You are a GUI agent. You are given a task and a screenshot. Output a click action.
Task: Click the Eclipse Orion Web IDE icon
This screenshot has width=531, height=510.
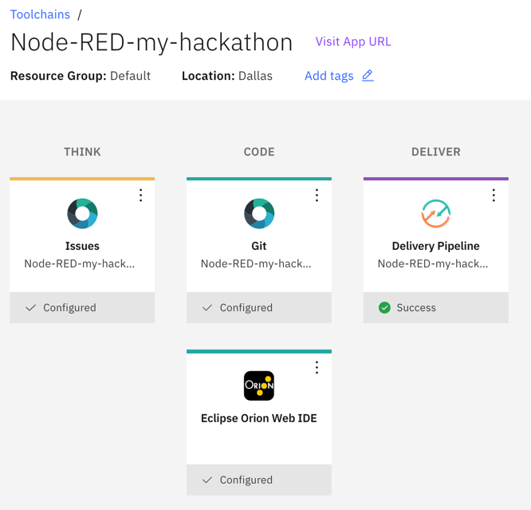click(259, 386)
